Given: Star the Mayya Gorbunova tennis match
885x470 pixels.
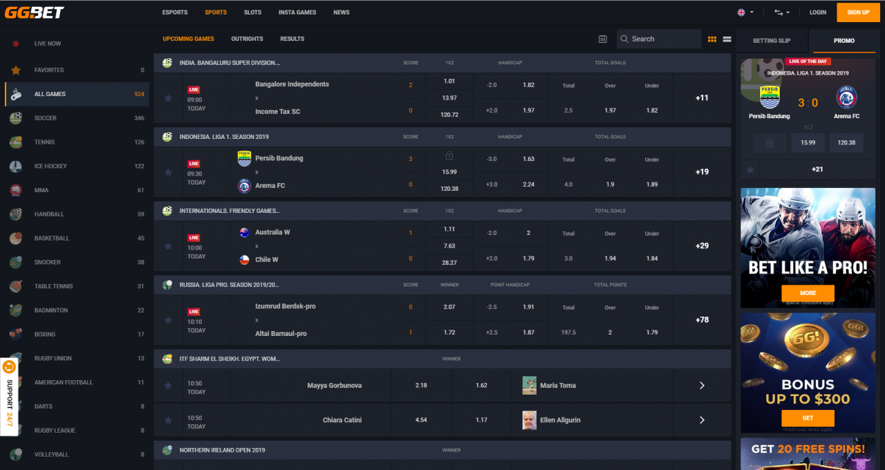Looking at the screenshot, I should click(x=168, y=386).
